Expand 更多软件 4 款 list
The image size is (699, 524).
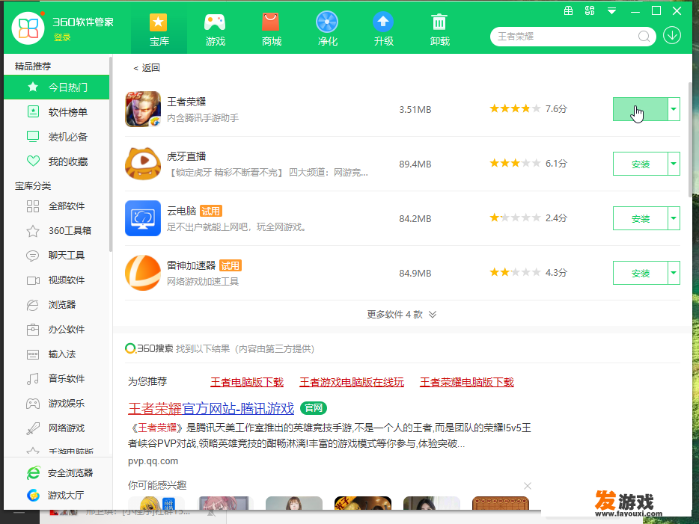coord(402,315)
